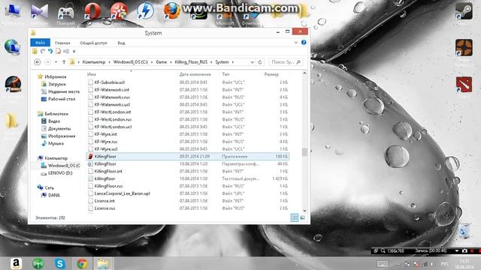The image size is (481, 270).
Task: Sort by Дата изменения column header
Action: click(195, 74)
